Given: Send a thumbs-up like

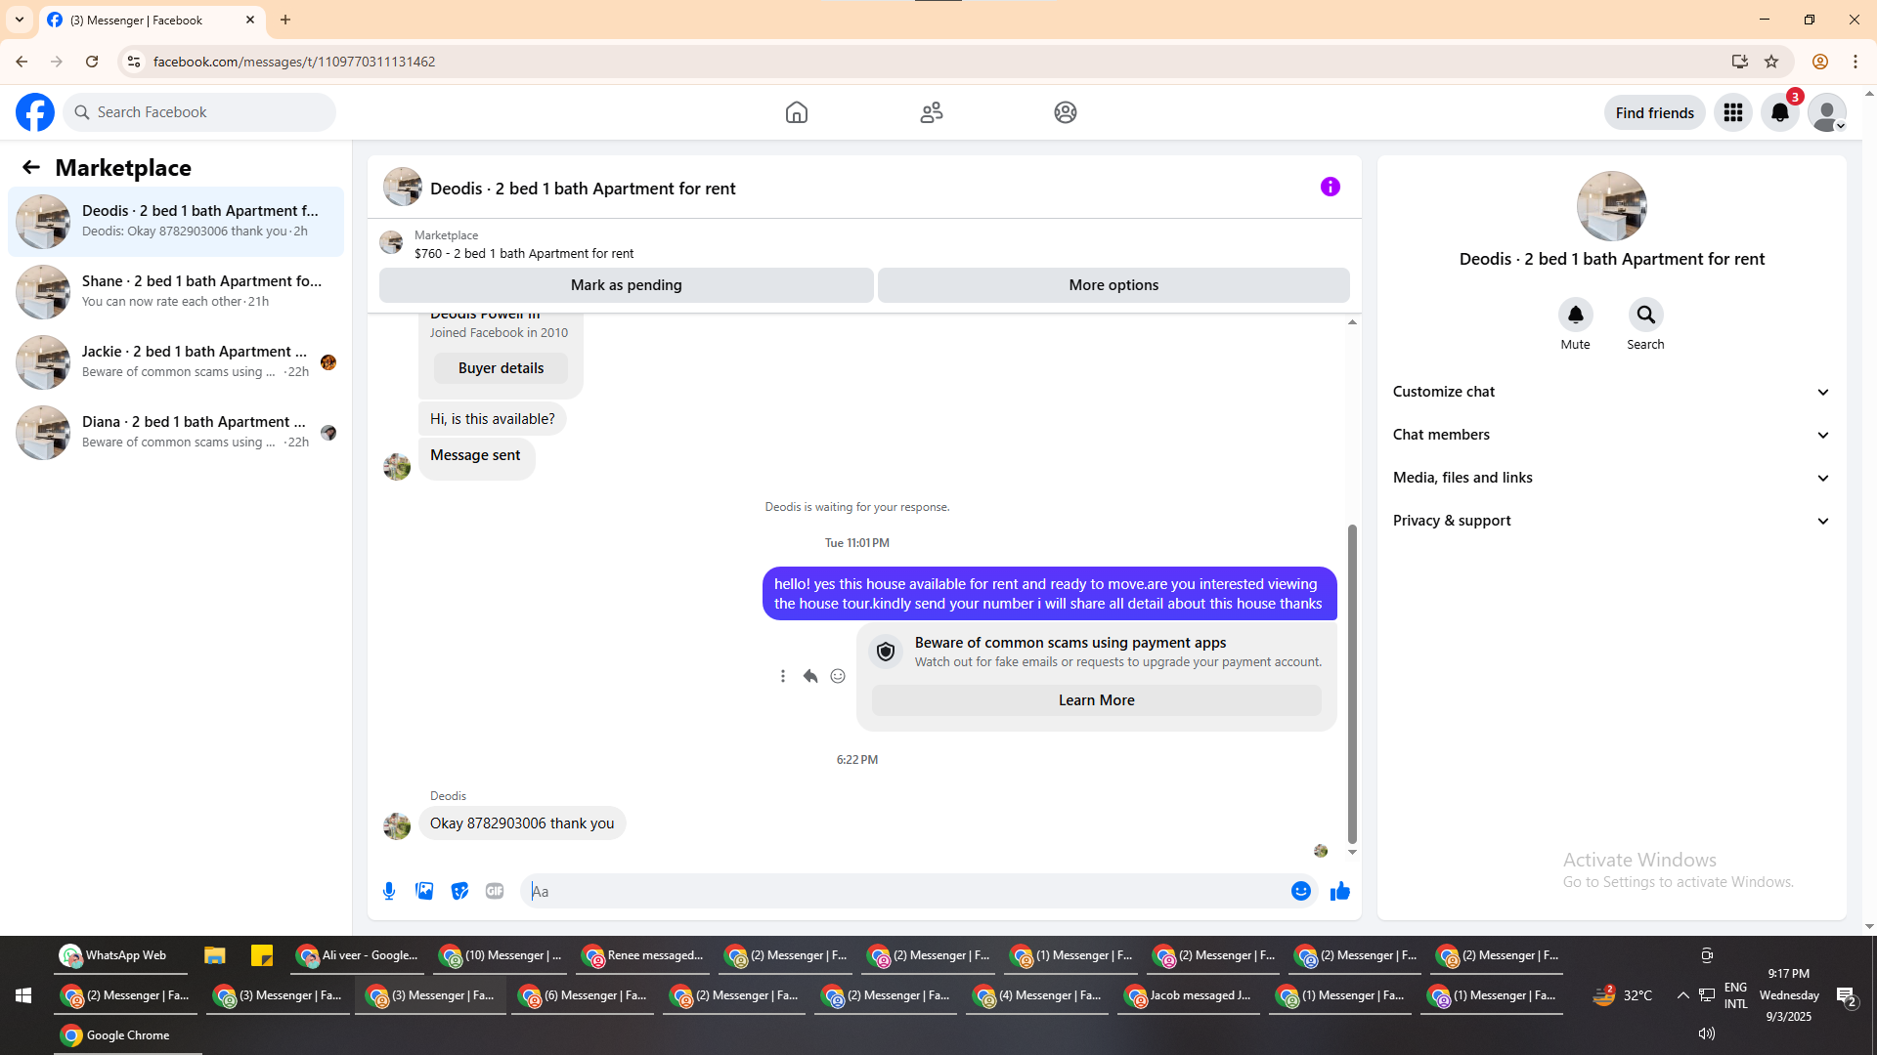Looking at the screenshot, I should point(1340,891).
